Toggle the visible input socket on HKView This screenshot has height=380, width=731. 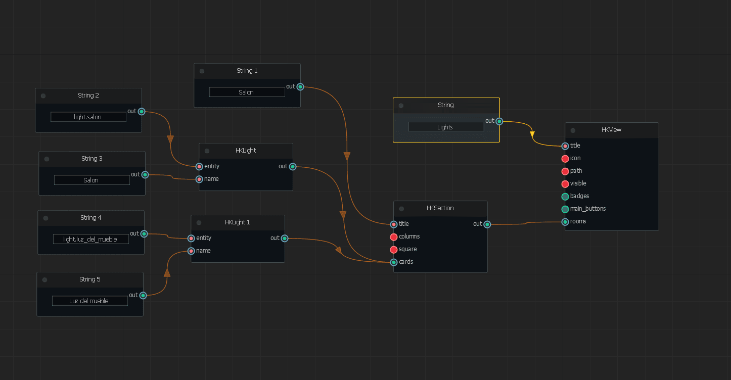point(565,183)
